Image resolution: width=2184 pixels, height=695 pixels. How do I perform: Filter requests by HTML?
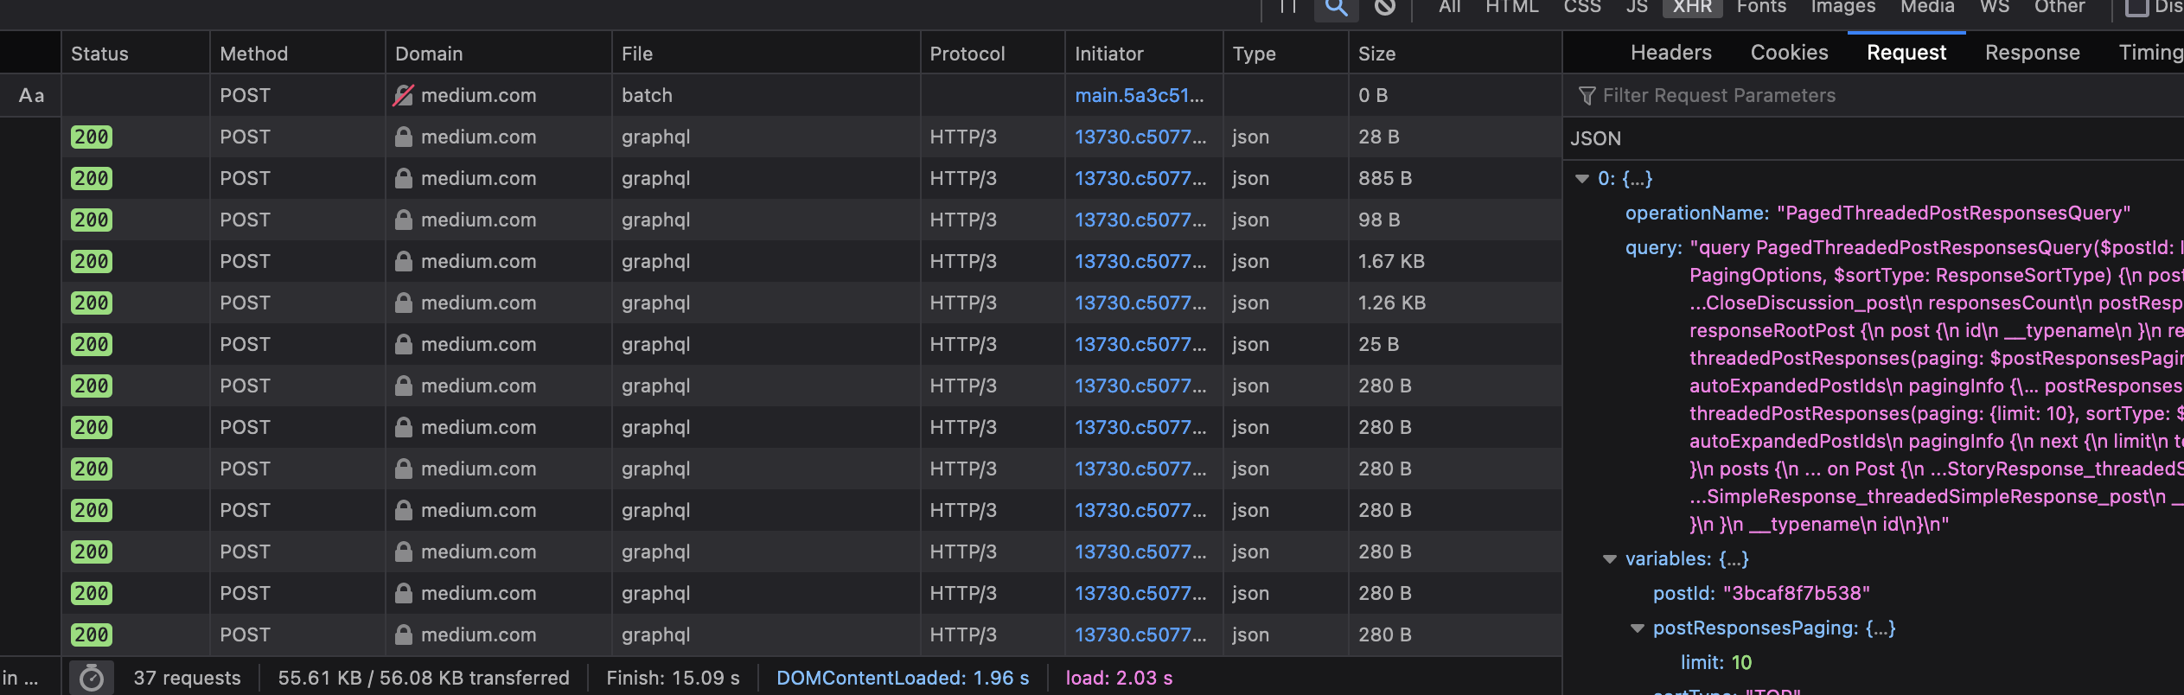[x=1512, y=7]
